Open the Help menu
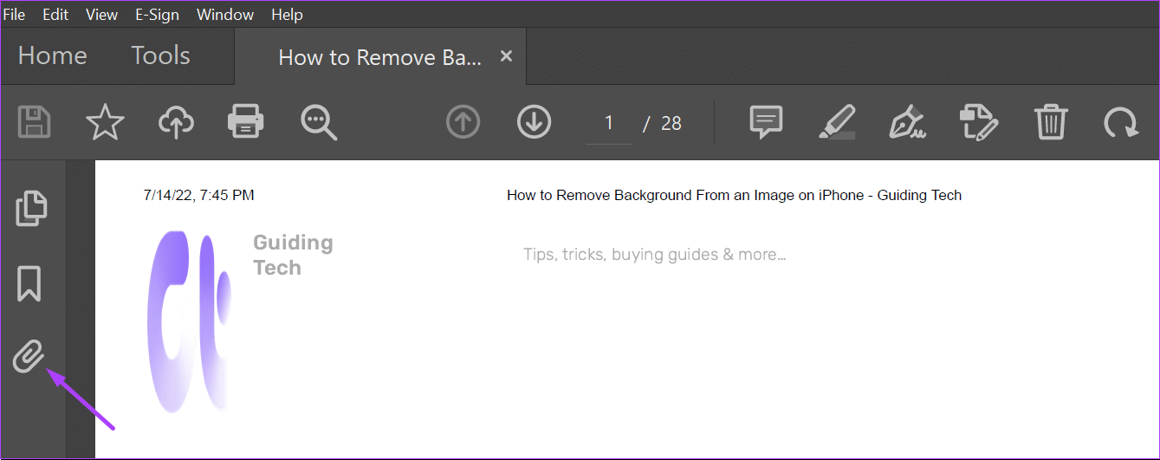The height and width of the screenshot is (460, 1160). click(287, 15)
